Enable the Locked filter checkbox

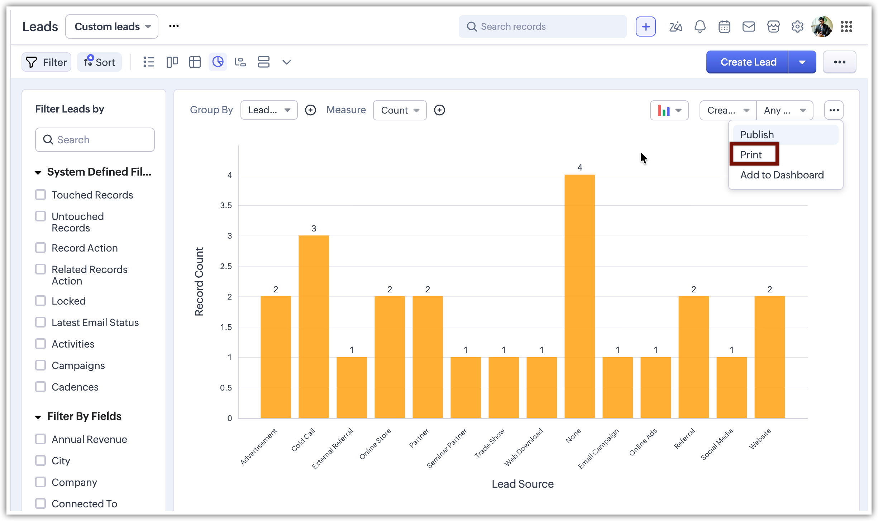pyautogui.click(x=40, y=301)
